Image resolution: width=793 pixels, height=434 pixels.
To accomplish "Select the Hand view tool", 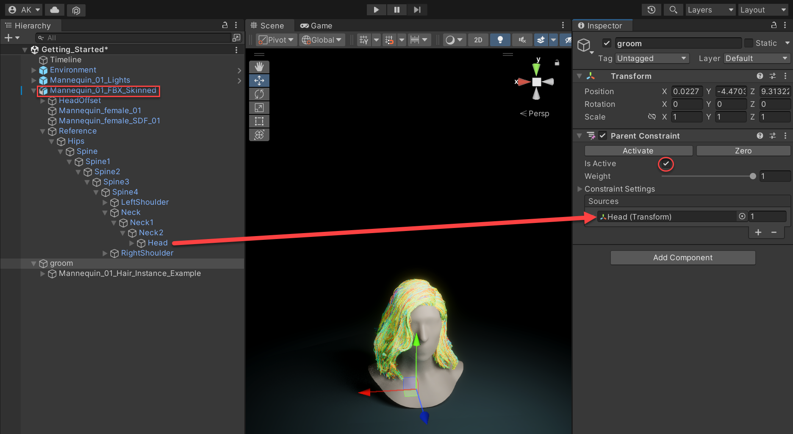I will tap(259, 67).
